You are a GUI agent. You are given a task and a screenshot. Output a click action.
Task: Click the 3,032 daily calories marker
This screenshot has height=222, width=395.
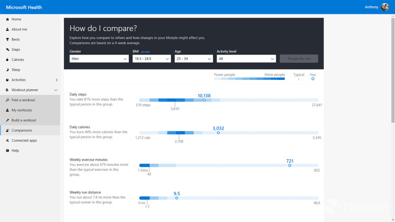218,133
